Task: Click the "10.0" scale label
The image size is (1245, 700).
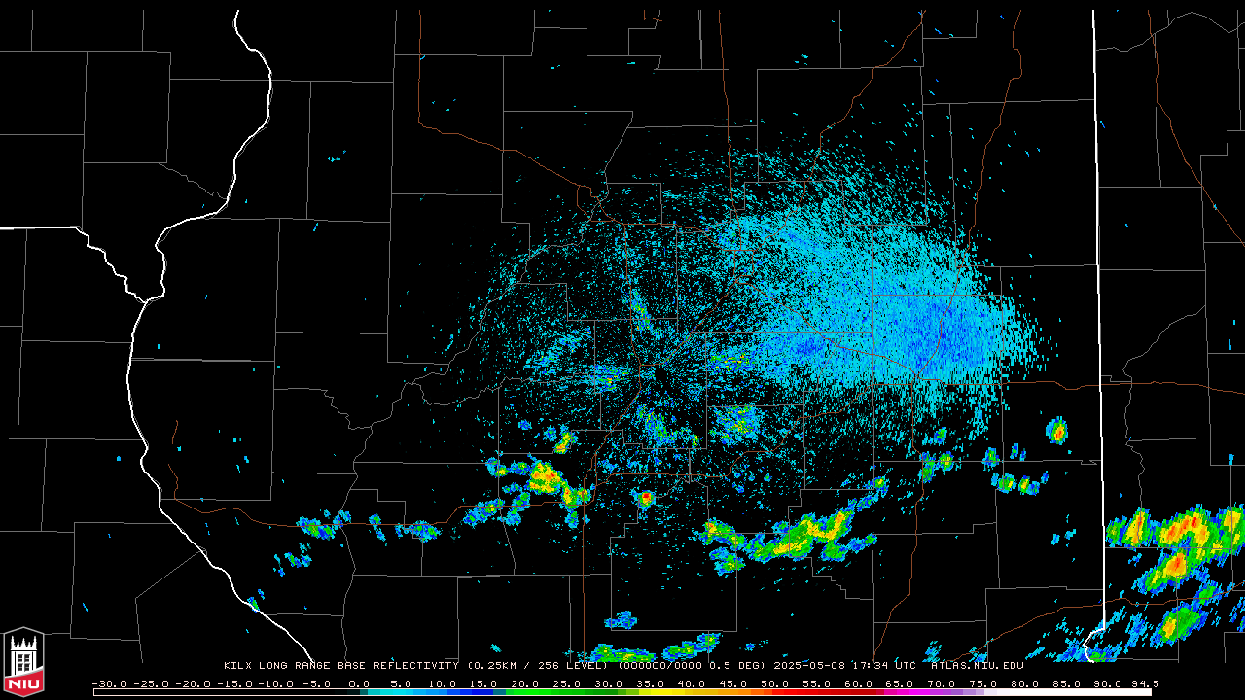Action: (443, 684)
